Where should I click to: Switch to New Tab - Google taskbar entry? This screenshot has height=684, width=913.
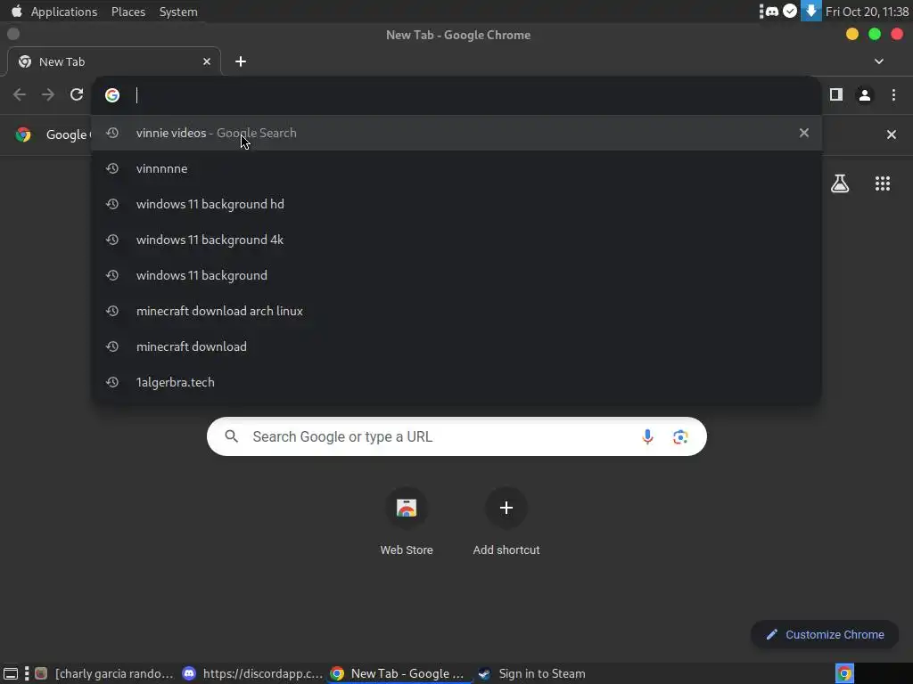point(399,673)
